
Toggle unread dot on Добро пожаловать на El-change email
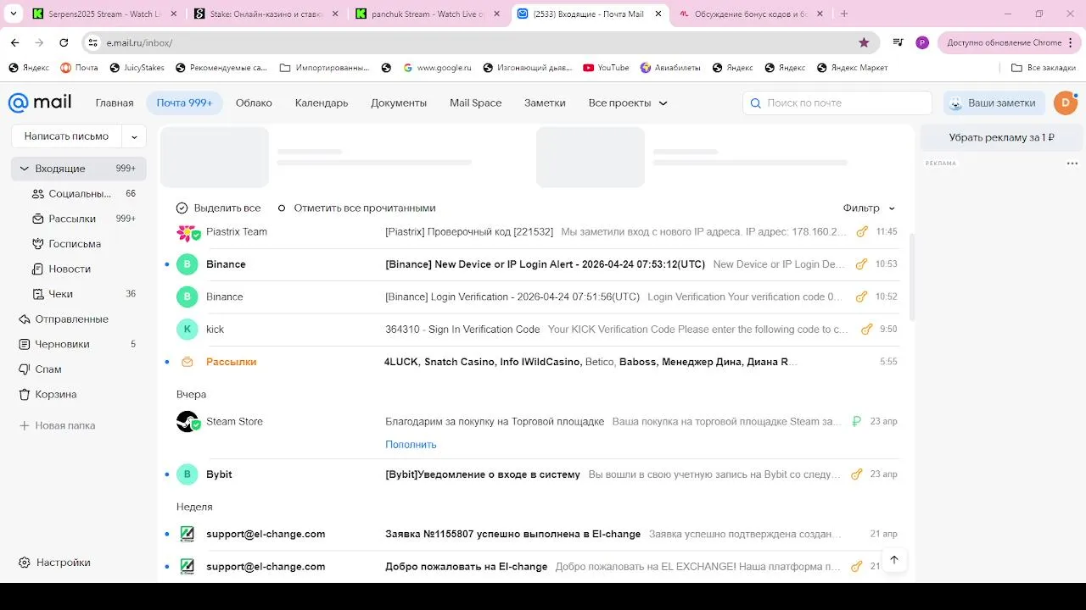(167, 567)
